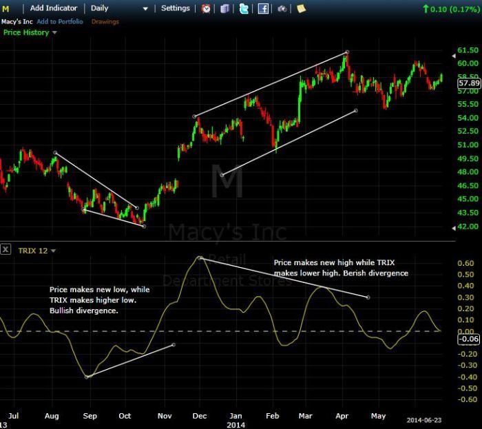This screenshot has width=482, height=429.
Task: Open the Add Indicator menu
Action: tap(54, 8)
